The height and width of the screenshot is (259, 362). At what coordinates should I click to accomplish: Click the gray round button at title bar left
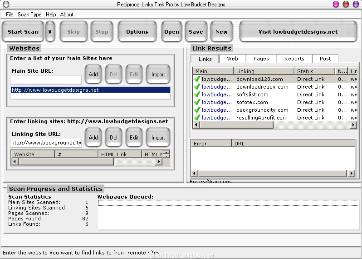(6, 4)
